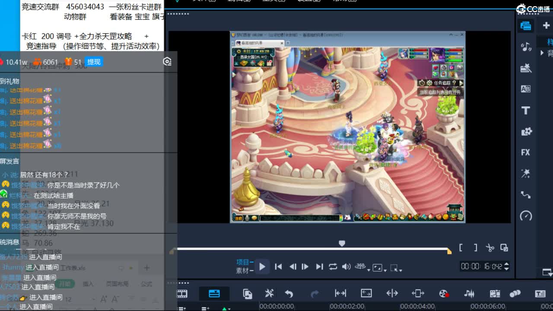Open the Title (T) library

(526, 111)
